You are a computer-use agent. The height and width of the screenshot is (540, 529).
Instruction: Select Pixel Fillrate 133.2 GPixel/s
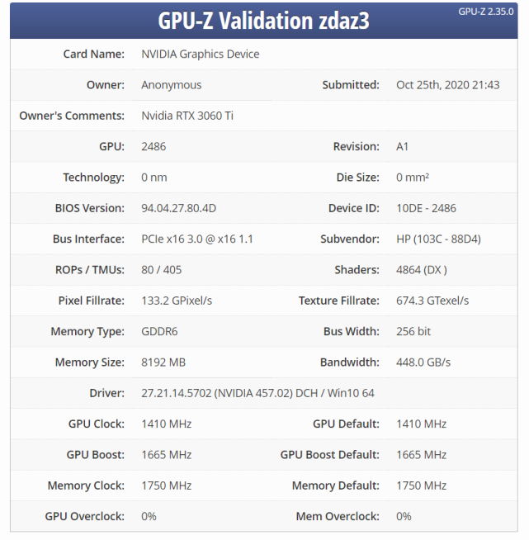click(x=177, y=301)
